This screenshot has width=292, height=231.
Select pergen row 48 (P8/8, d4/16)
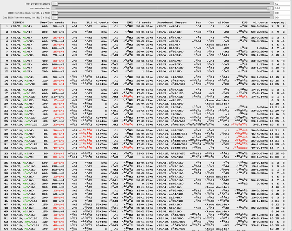[143, 208]
